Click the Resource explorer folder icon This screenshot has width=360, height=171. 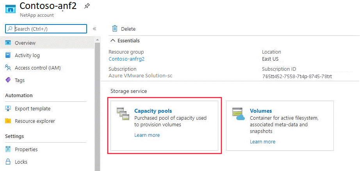[x=8, y=121]
